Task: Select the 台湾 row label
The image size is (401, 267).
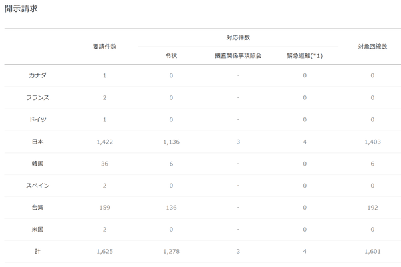Action: 37,208
